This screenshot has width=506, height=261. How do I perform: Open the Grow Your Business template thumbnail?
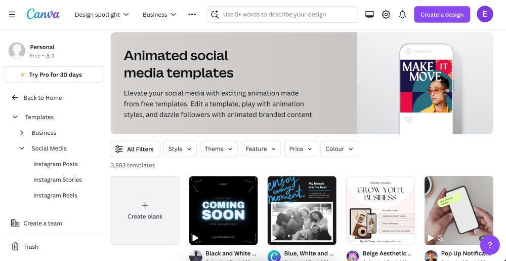point(380,211)
